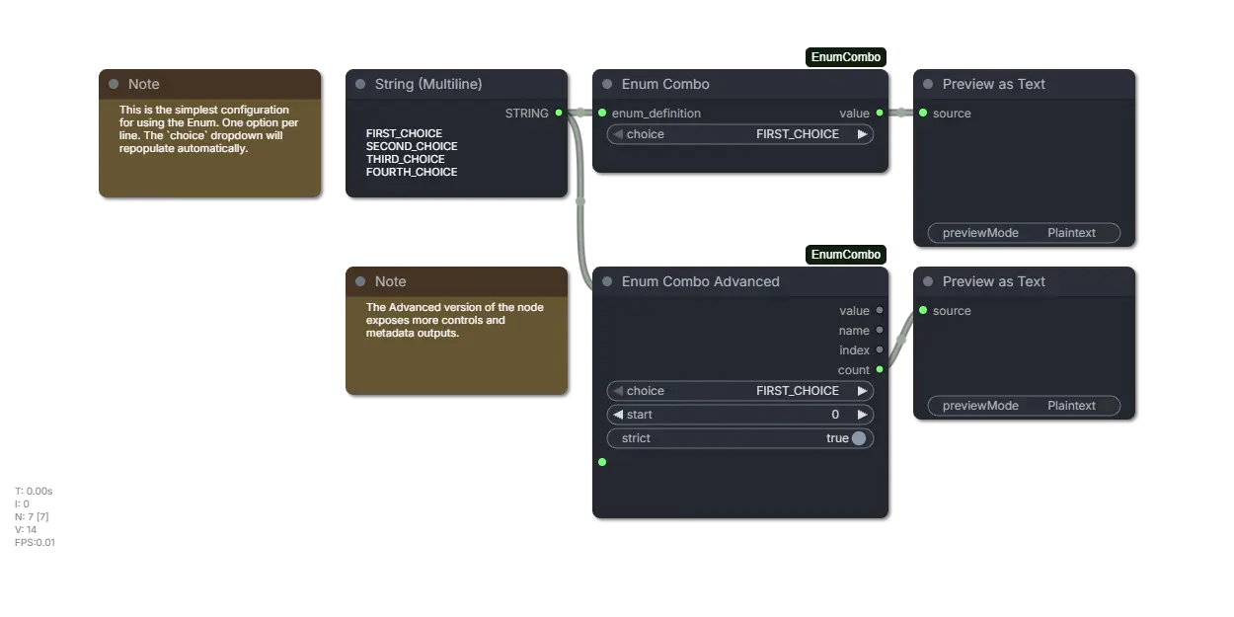Click the N: 7 [7] node count readout
This screenshot has height=617, width=1234.
point(32,516)
